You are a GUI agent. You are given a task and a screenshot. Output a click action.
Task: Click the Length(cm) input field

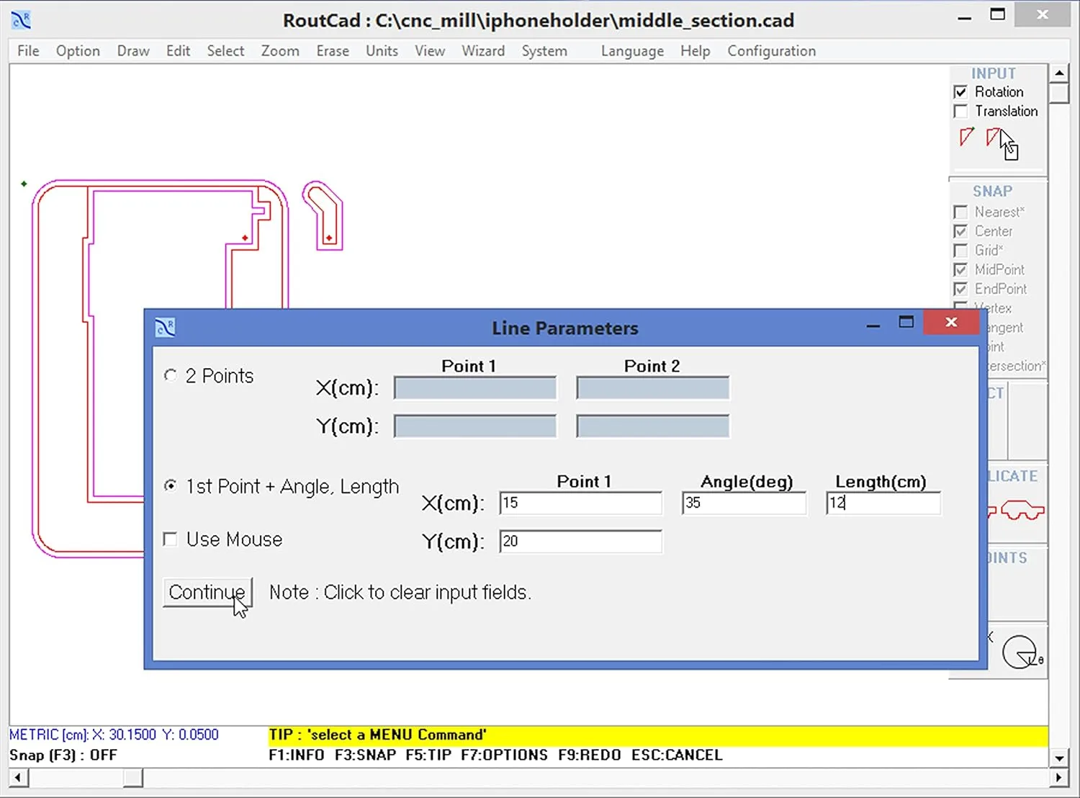point(883,503)
